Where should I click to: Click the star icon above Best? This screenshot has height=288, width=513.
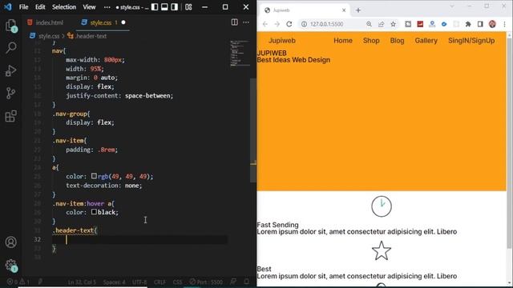click(x=382, y=250)
